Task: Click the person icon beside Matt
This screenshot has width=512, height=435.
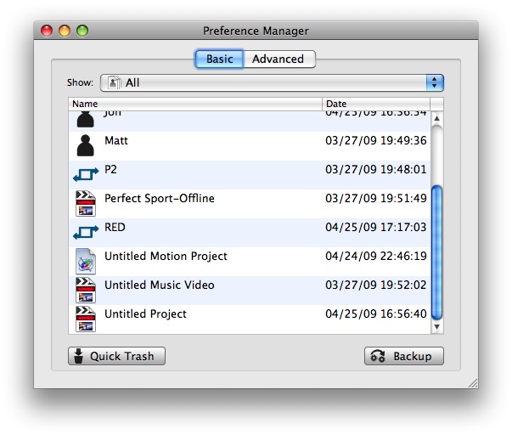Action: coord(85,145)
